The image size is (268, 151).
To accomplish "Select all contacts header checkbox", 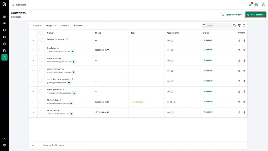I will click(x=41, y=33).
